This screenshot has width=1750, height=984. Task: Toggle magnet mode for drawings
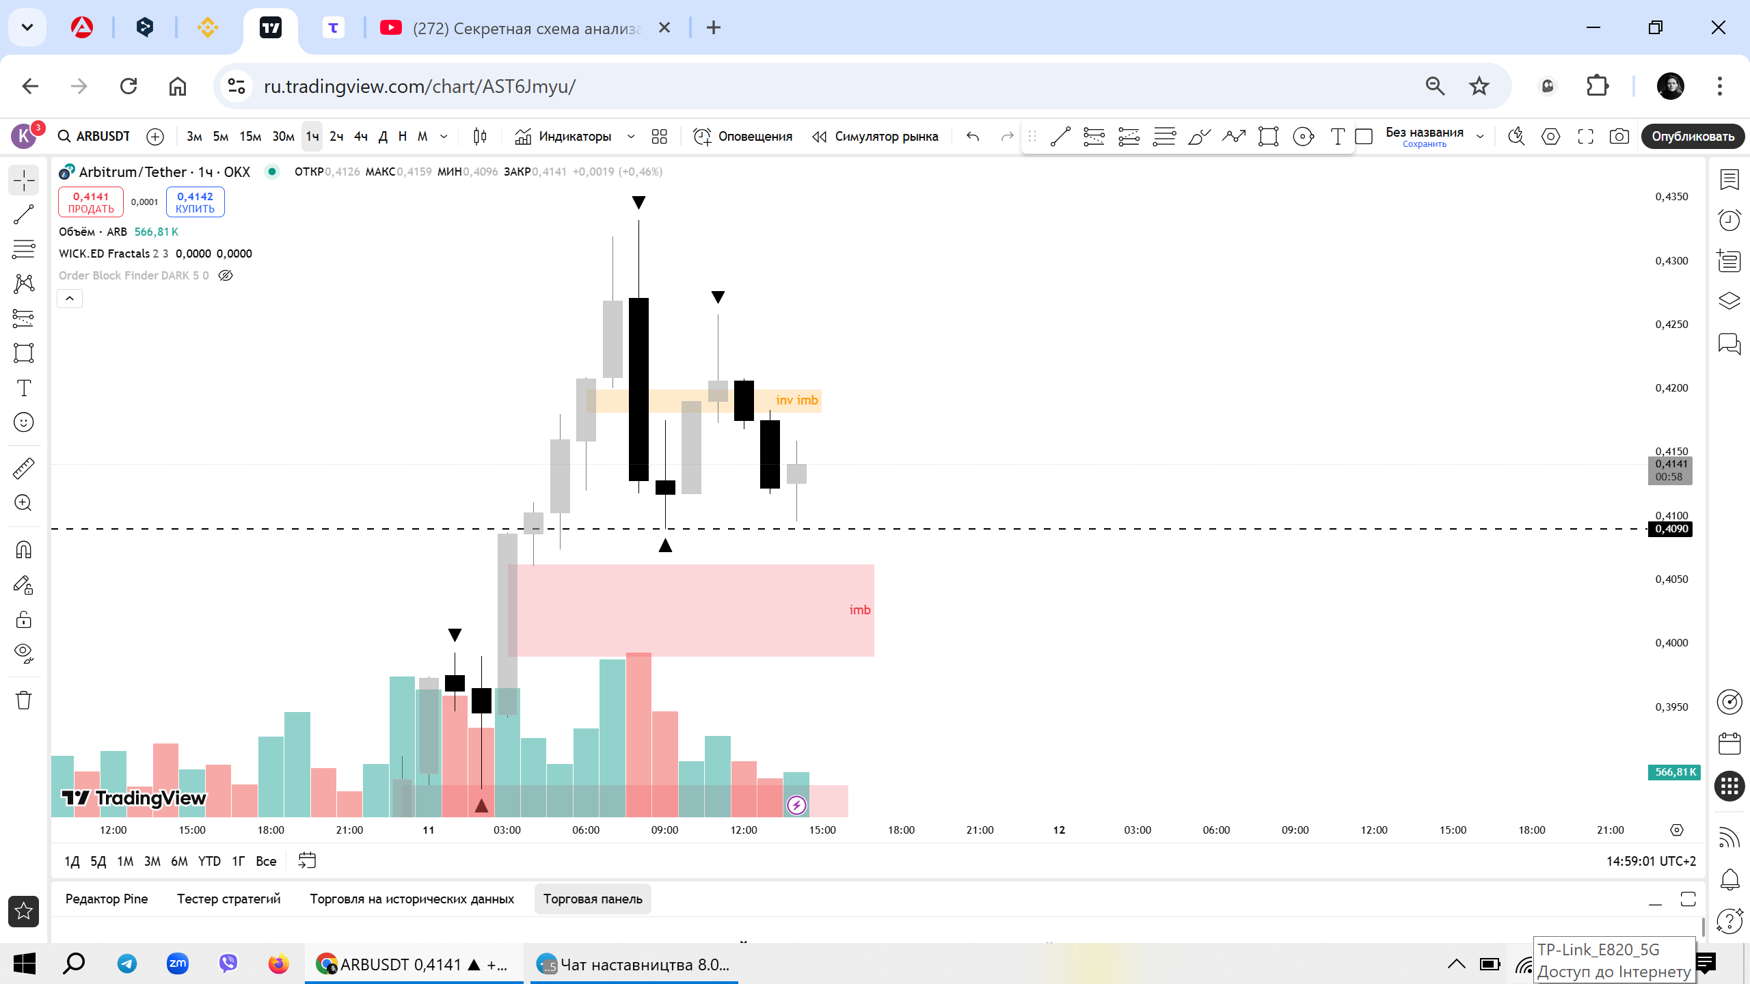coord(23,550)
